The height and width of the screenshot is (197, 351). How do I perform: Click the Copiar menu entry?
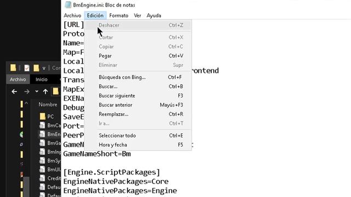pos(138,47)
